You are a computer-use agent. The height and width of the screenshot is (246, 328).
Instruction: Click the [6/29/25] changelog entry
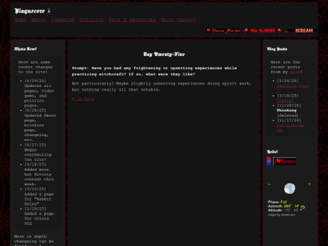coord(39,93)
